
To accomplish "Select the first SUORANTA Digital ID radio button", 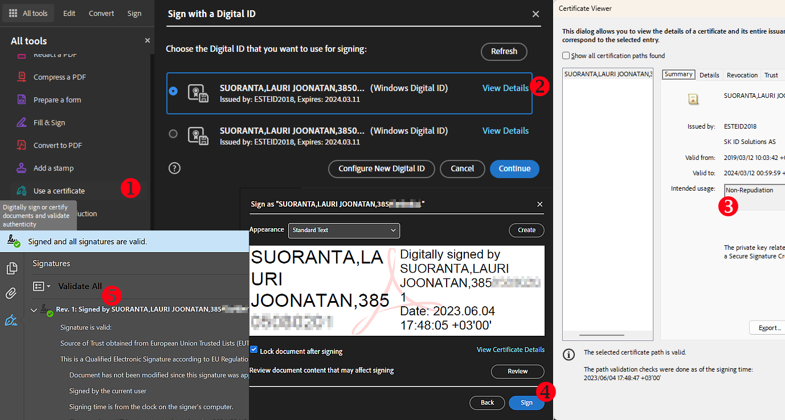I will [173, 91].
